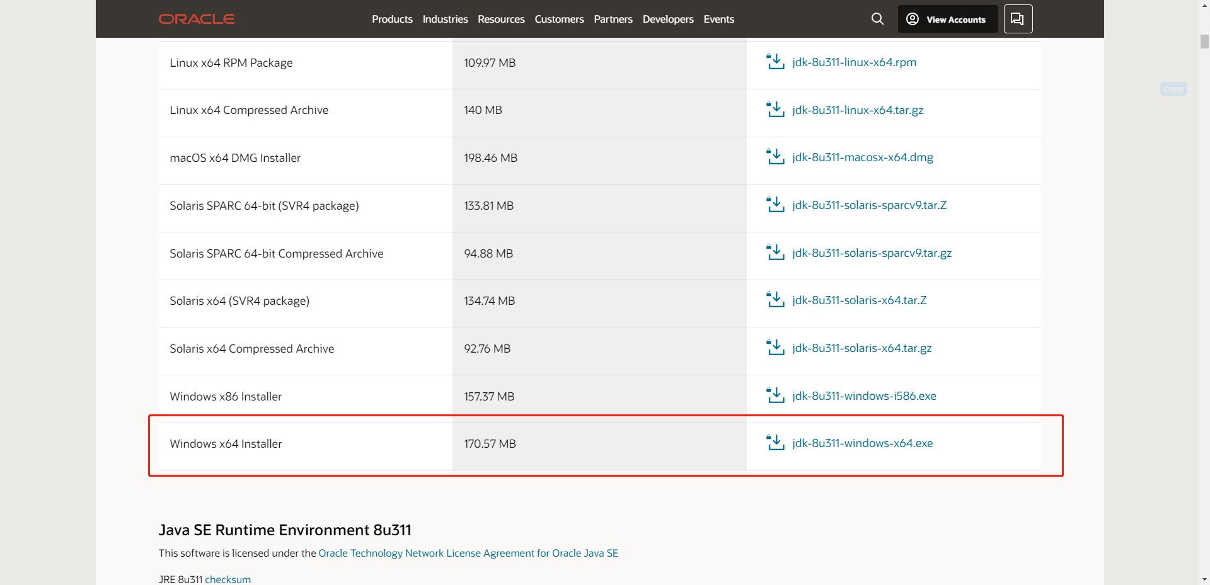Select 'Solaris SPARC 64-bit (SVR4 package)' text
The image size is (1210, 585).
tap(264, 206)
